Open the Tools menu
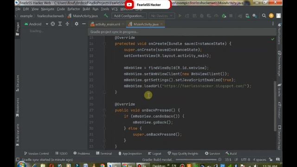The height and width of the screenshot is (167, 297). [105, 9]
